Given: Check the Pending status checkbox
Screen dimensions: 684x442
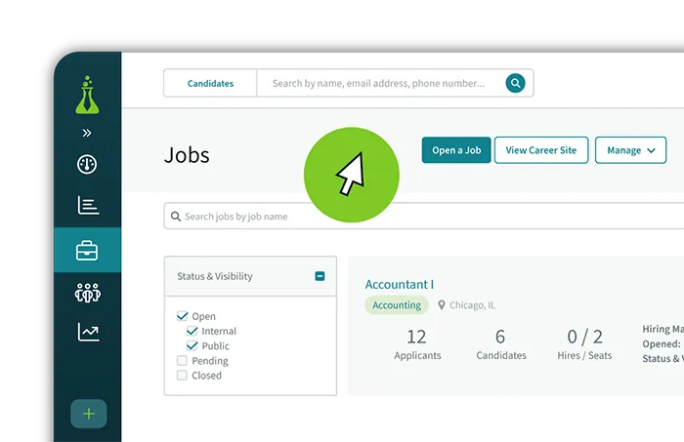Looking at the screenshot, I should pos(182,361).
